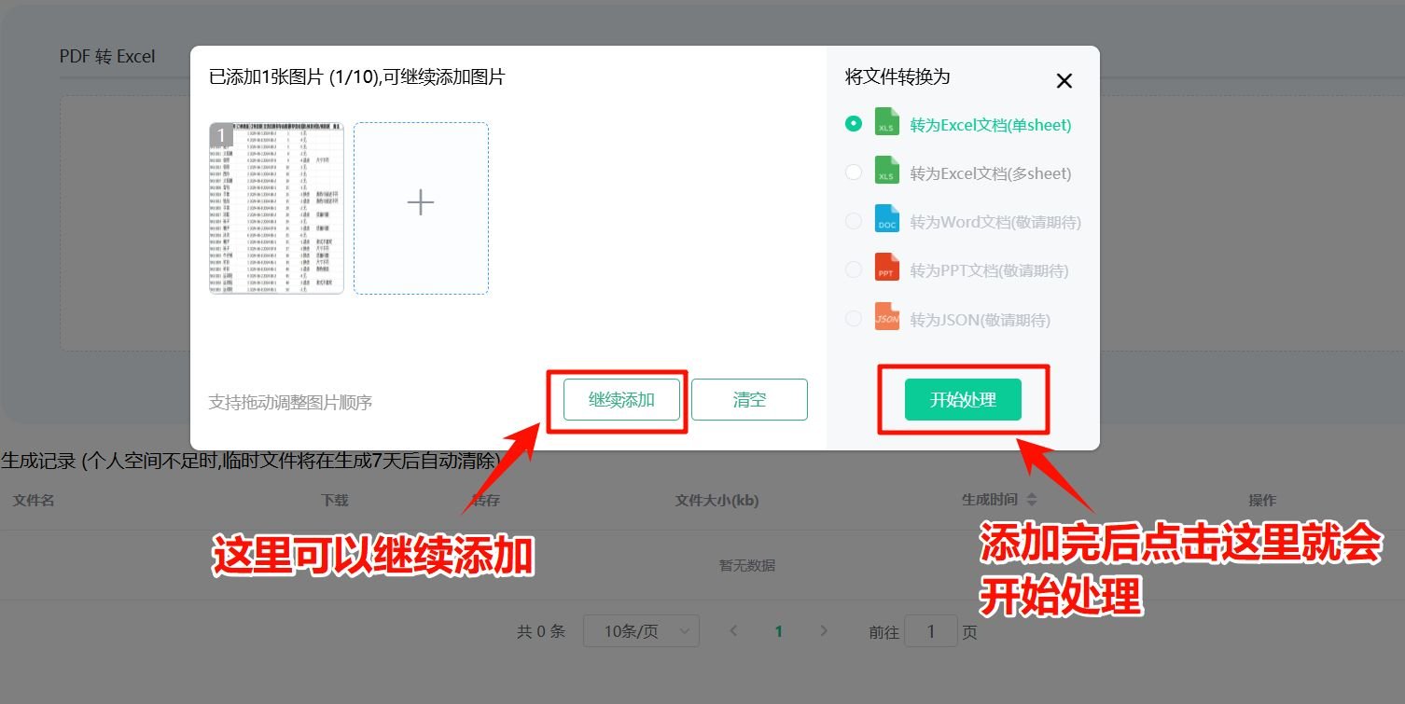The height and width of the screenshot is (704, 1405).
Task: Click the XLS multi-sheet file icon
Action: point(886,172)
